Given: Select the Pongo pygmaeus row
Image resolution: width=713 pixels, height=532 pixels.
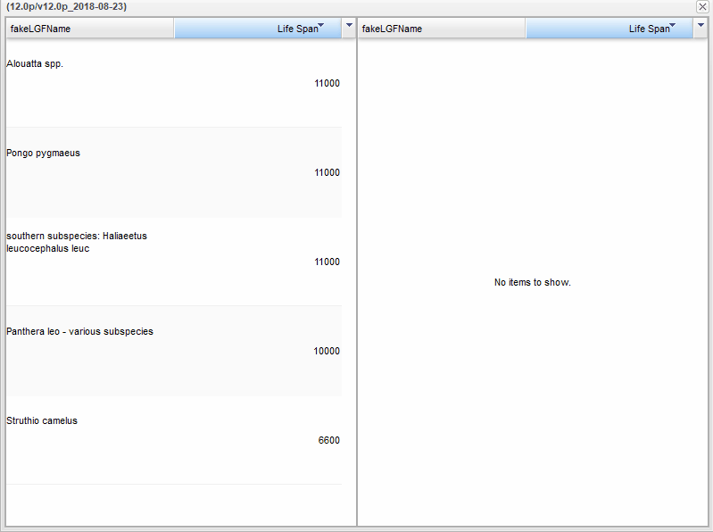Looking at the screenshot, I should pyautogui.click(x=174, y=172).
